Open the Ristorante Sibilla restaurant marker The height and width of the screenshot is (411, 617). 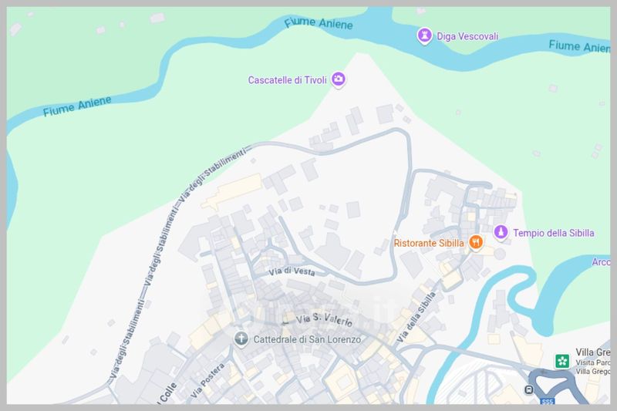(476, 242)
